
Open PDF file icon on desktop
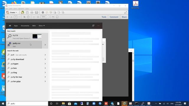[x=136, y=5]
